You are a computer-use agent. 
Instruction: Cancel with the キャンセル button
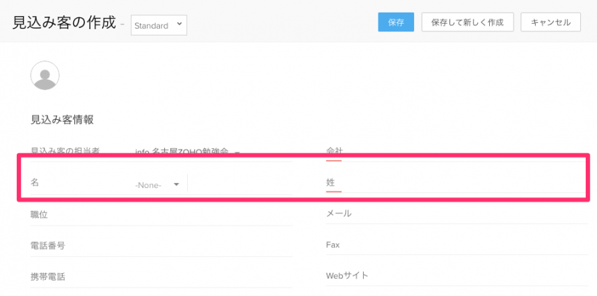click(x=550, y=22)
